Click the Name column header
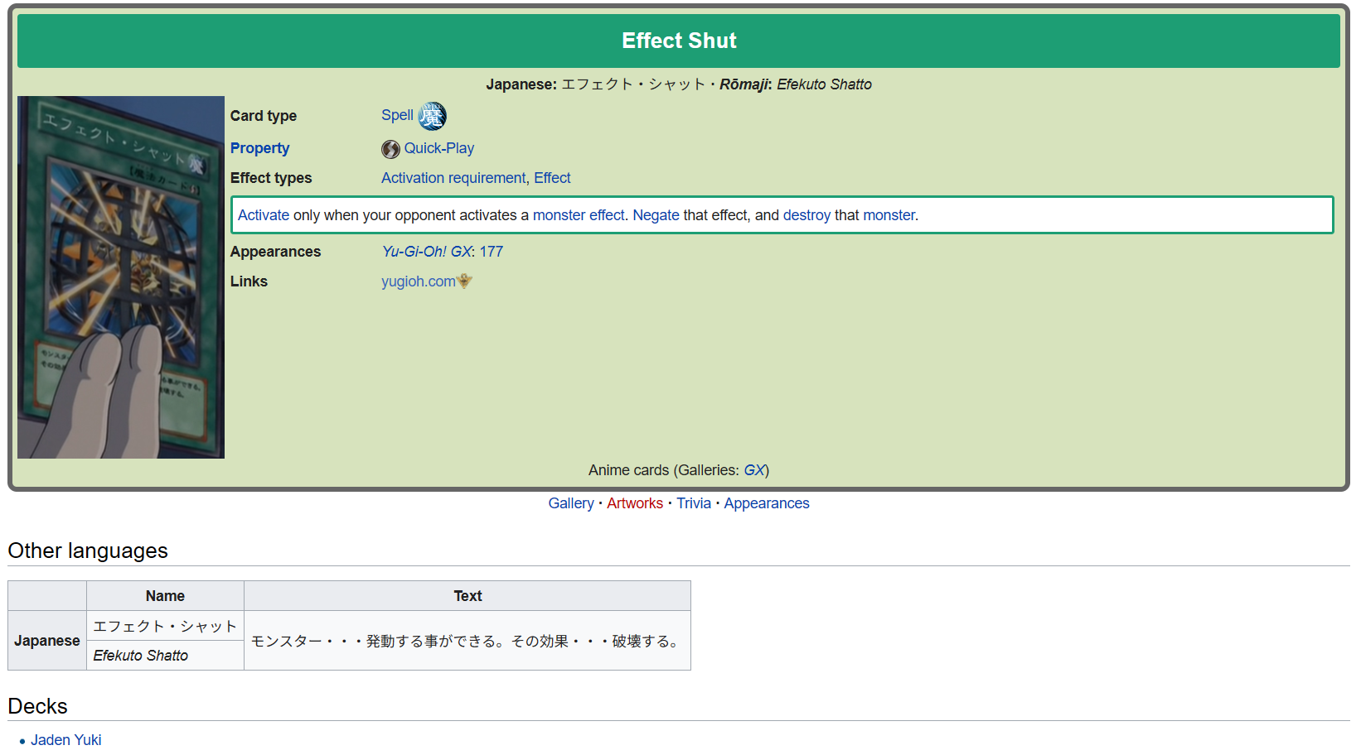This screenshot has width=1361, height=755. [x=165, y=596]
